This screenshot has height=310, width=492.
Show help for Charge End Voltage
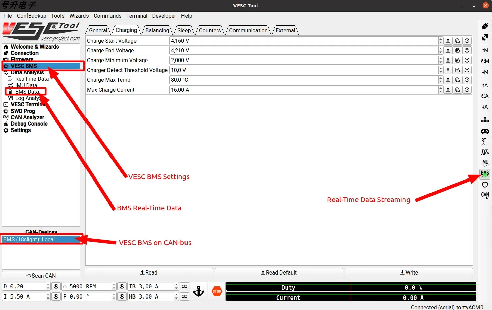click(467, 50)
